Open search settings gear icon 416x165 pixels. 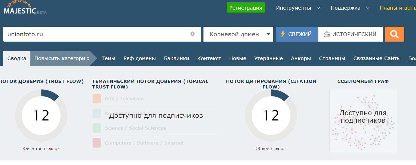tap(193, 34)
